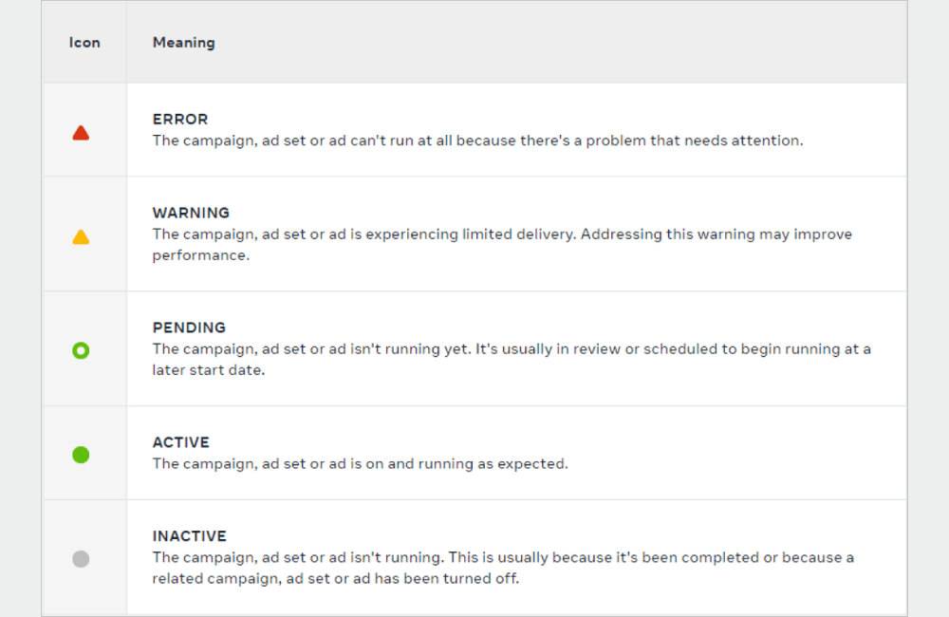Click the yellow Warning triangle icon
The width and height of the screenshot is (949, 617).
tap(81, 237)
